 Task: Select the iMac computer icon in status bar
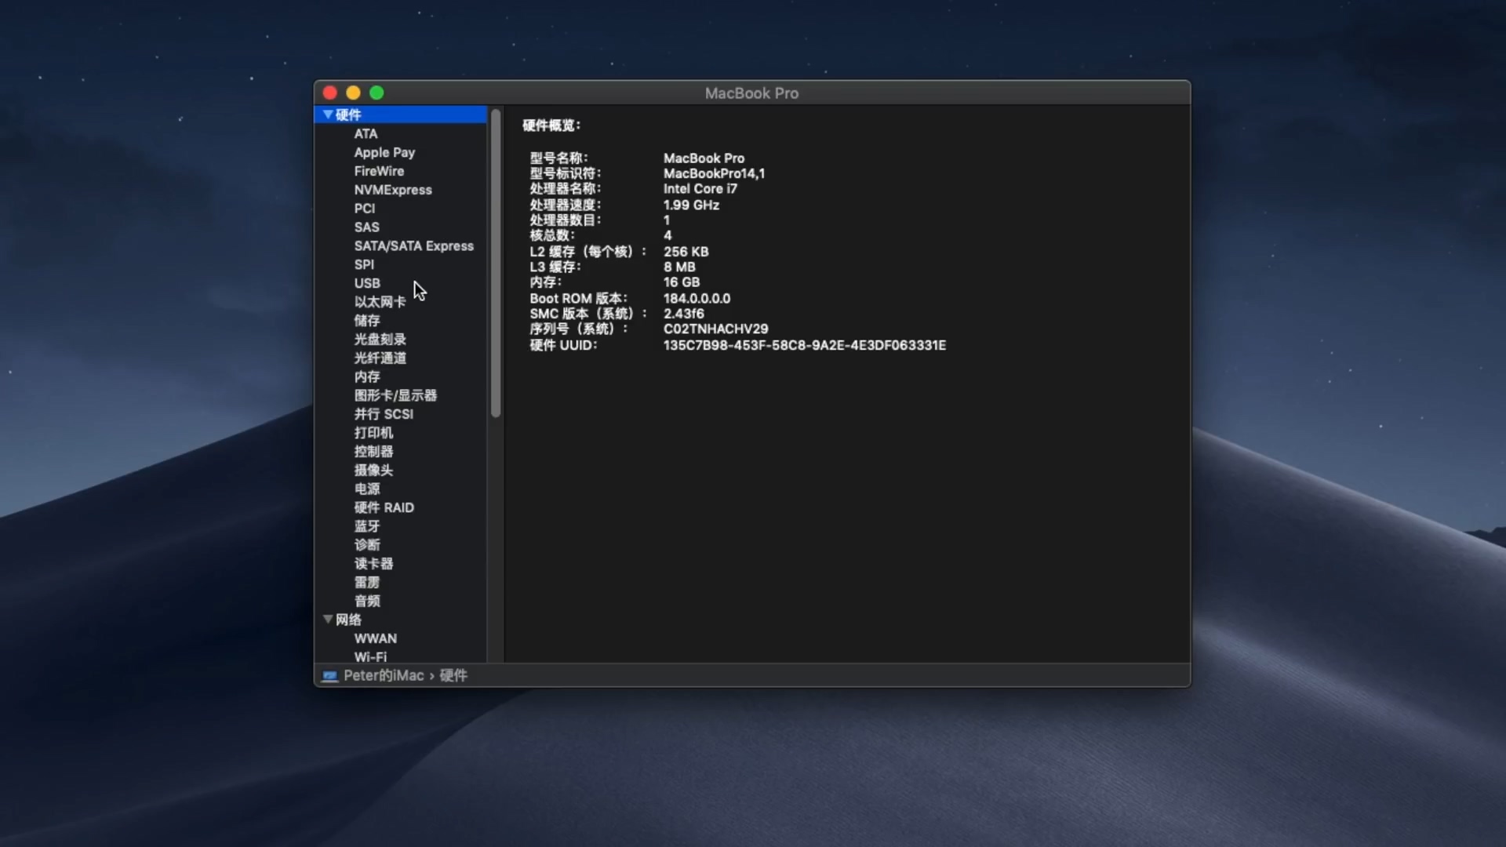[x=330, y=675]
